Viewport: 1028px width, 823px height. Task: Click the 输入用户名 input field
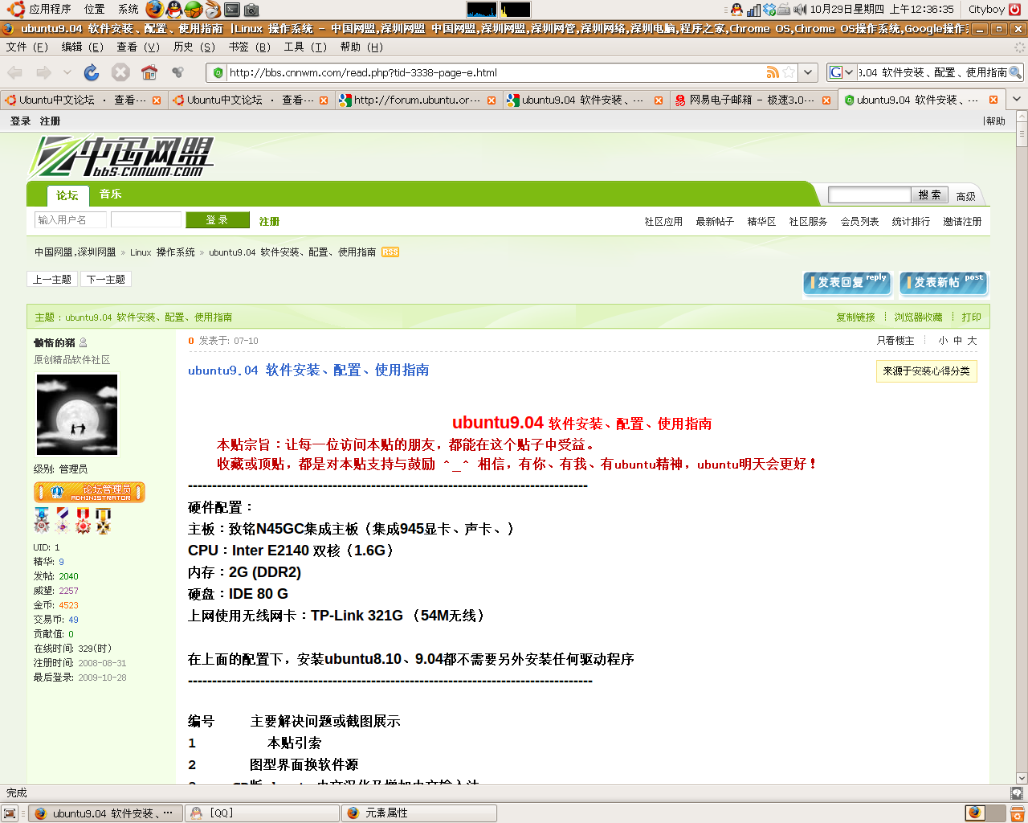[x=71, y=219]
